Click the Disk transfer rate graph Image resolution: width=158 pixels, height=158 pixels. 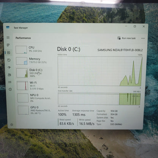tap(99, 99)
